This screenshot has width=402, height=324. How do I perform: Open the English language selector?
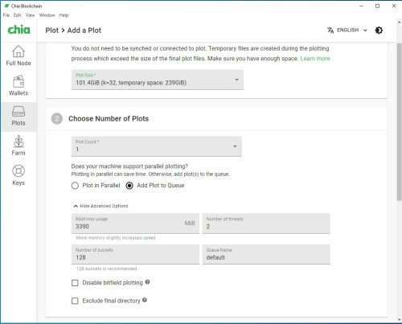point(347,31)
